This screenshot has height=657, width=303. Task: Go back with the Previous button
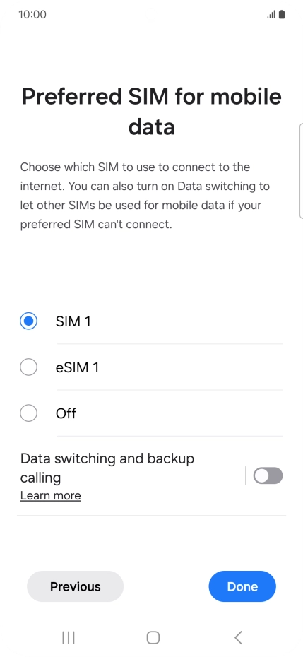(x=76, y=586)
